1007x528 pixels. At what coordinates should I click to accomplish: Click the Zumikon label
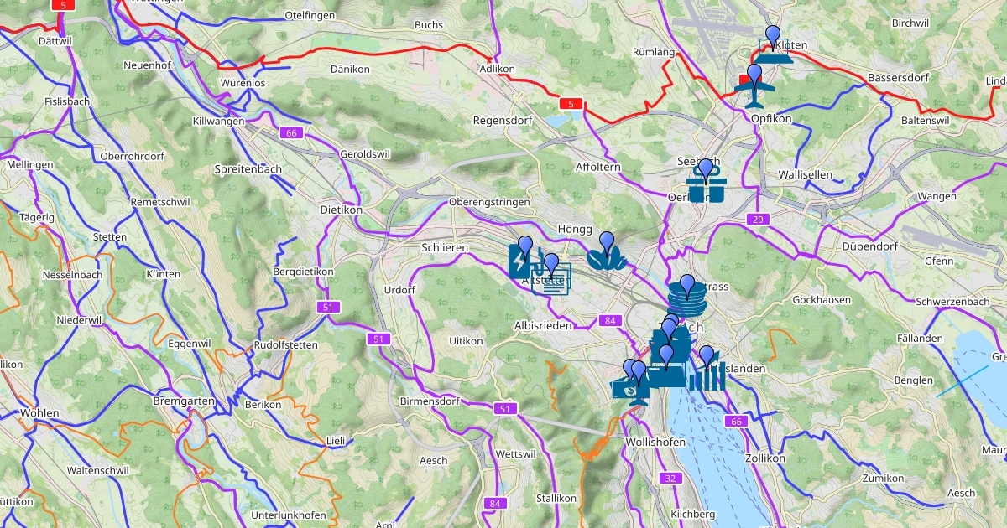[x=883, y=478]
